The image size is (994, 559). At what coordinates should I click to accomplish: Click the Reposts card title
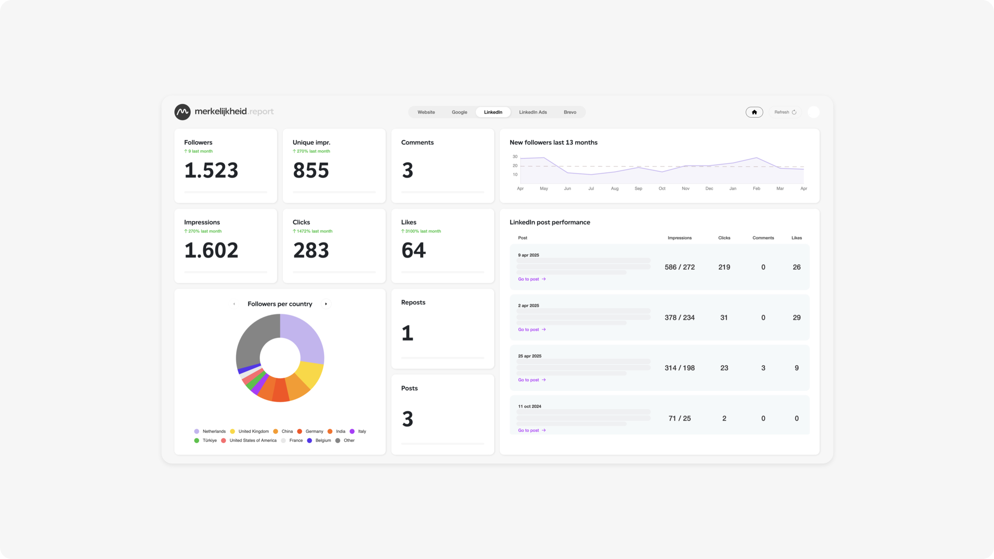coord(413,302)
